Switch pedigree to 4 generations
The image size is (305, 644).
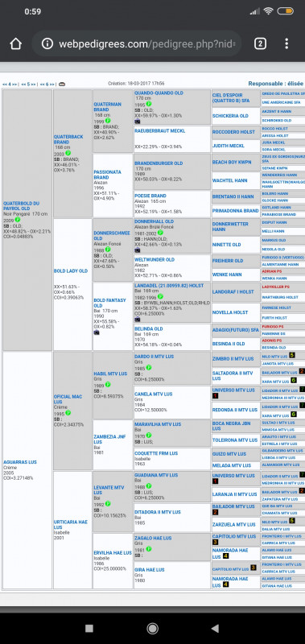[10, 85]
